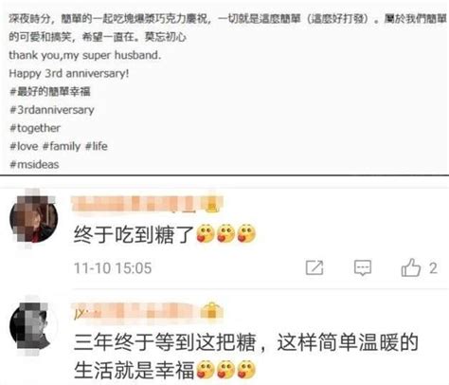Screen dimensions: 449x385
Task: Open the #3rdanniversary hashtag
Action: point(52,110)
